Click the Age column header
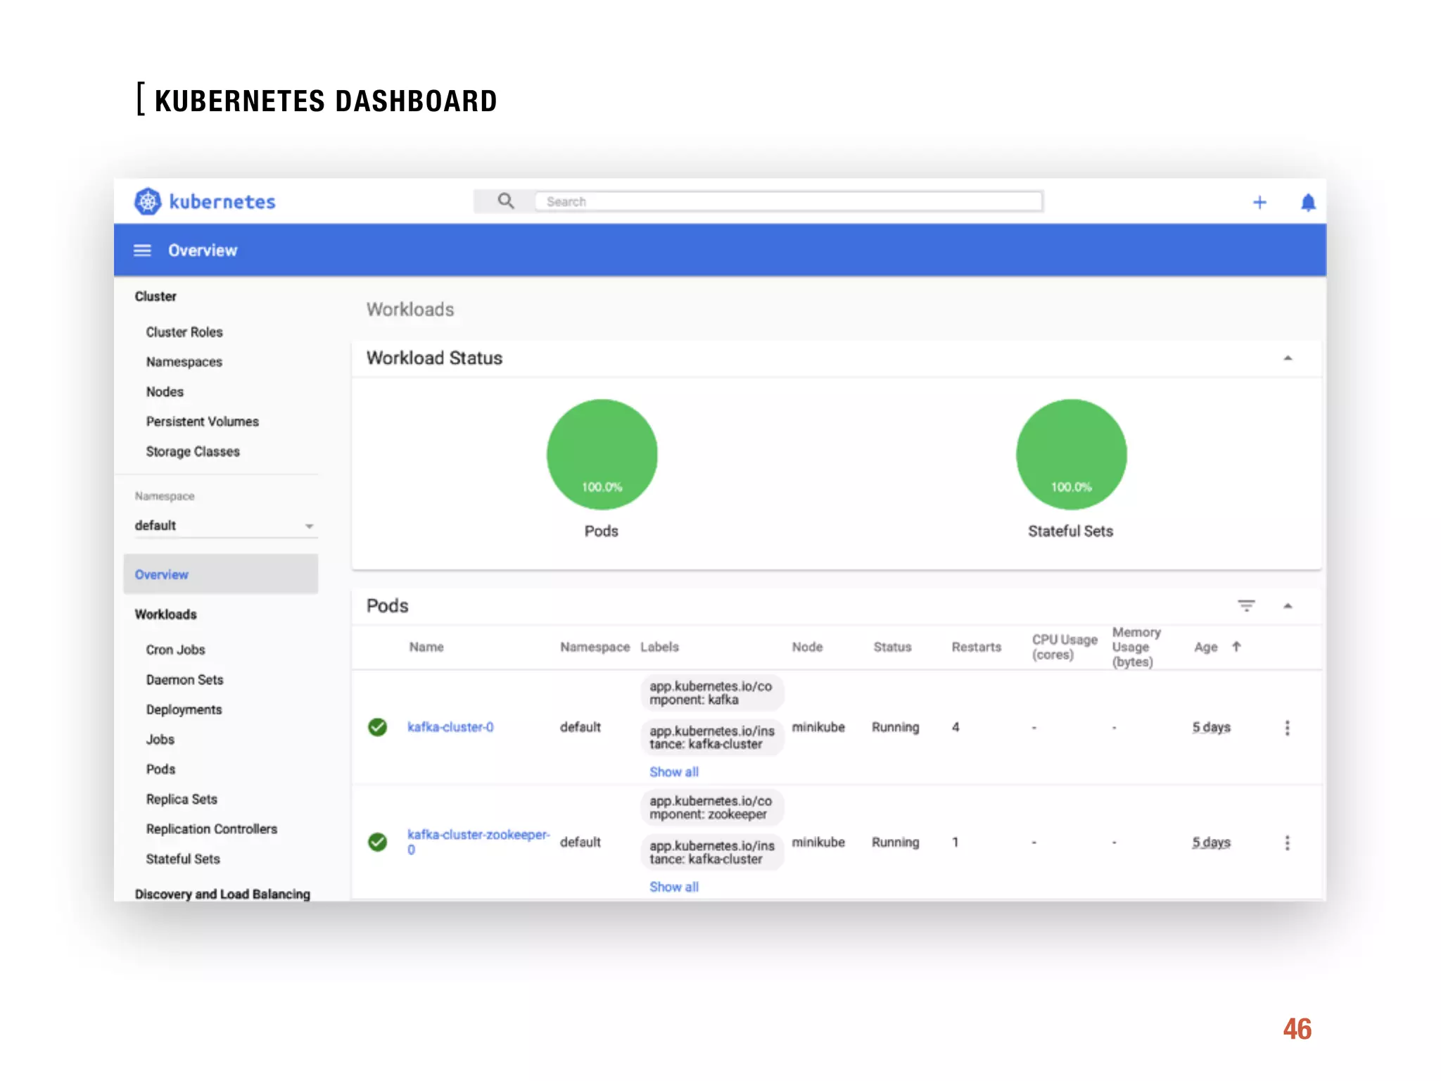The width and height of the screenshot is (1441, 1081). click(1205, 647)
